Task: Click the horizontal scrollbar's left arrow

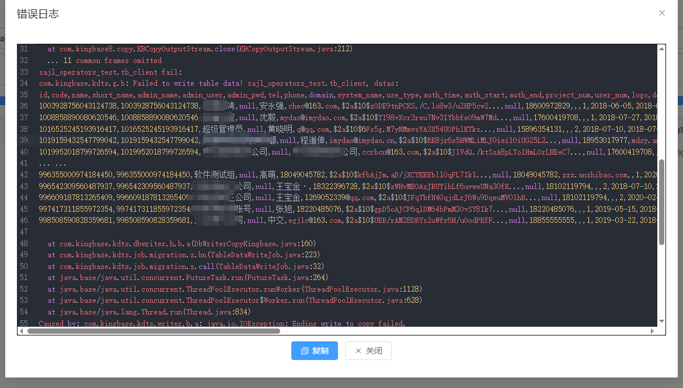Action: pos(22,331)
